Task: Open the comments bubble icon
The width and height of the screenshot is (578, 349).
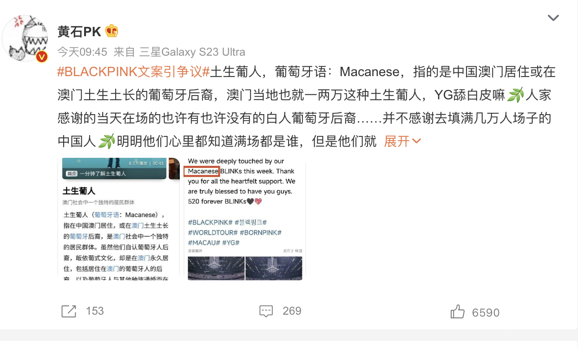Action: point(266,311)
